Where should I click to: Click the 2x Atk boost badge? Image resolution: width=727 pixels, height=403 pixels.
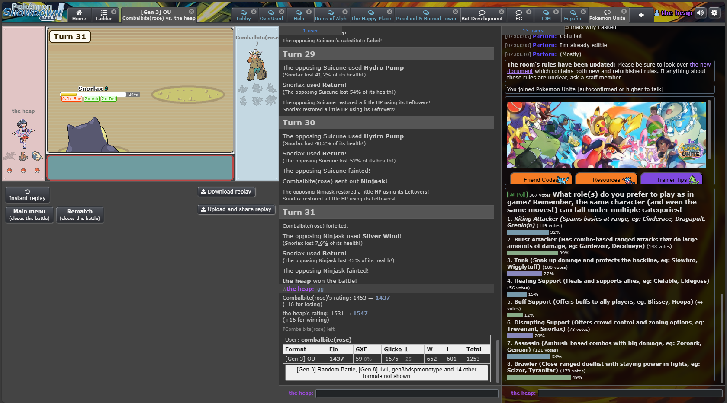coord(92,99)
